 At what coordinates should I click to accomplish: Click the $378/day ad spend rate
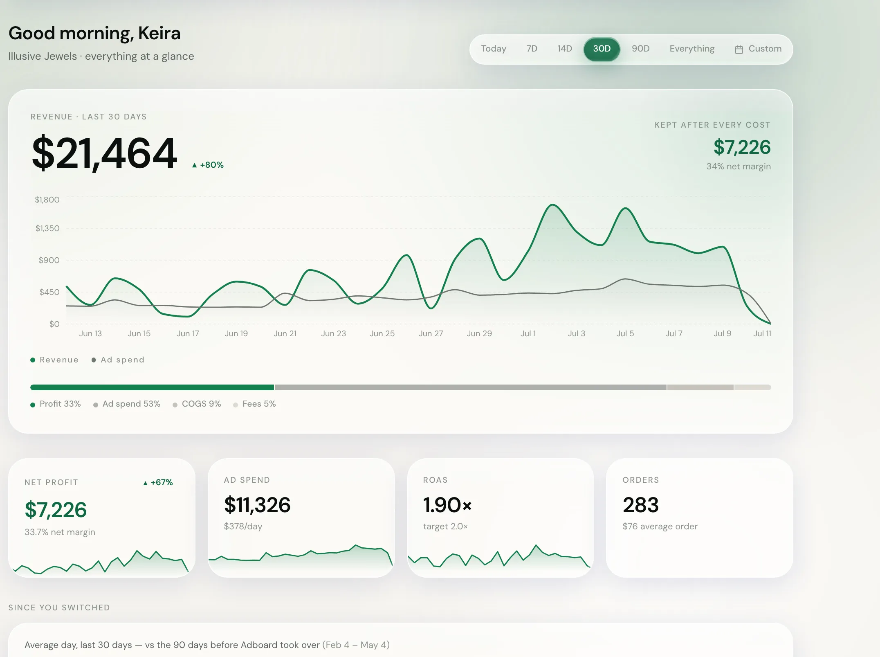click(x=243, y=526)
